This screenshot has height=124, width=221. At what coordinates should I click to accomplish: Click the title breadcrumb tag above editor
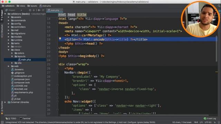coord(81,14)
